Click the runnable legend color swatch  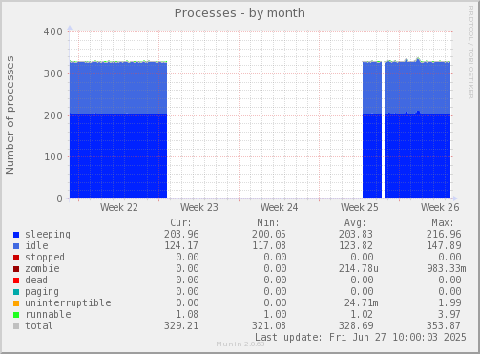[x=16, y=315]
